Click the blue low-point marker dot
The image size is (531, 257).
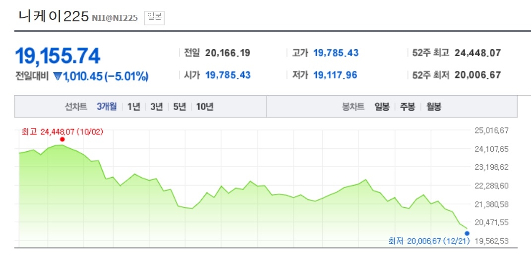(x=467, y=233)
